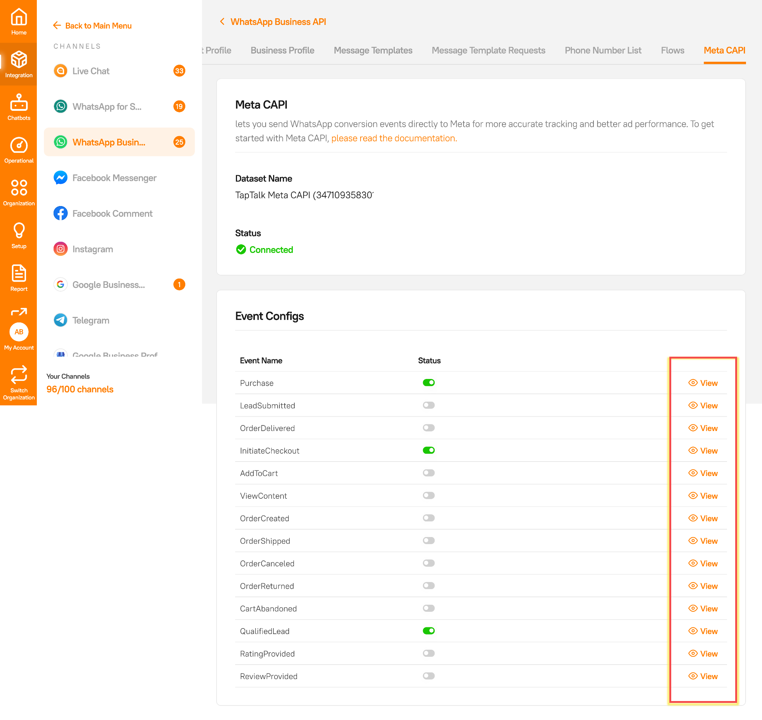762x720 pixels.
Task: Enable the OrderDelivered event toggle
Action: tap(429, 428)
